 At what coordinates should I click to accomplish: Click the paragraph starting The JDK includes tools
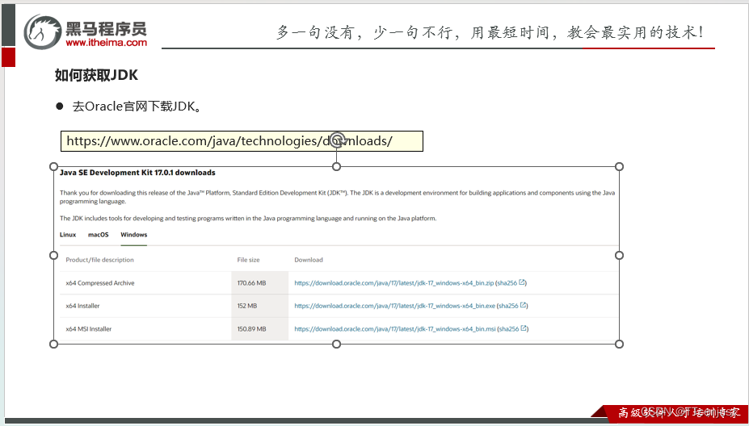[x=248, y=219]
